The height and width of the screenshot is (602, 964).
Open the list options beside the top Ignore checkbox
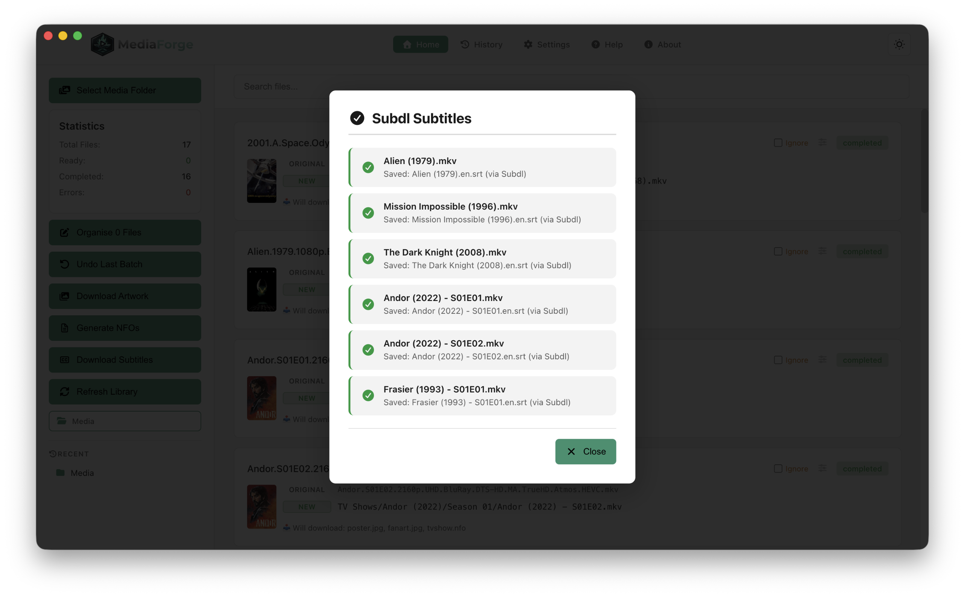coord(822,142)
